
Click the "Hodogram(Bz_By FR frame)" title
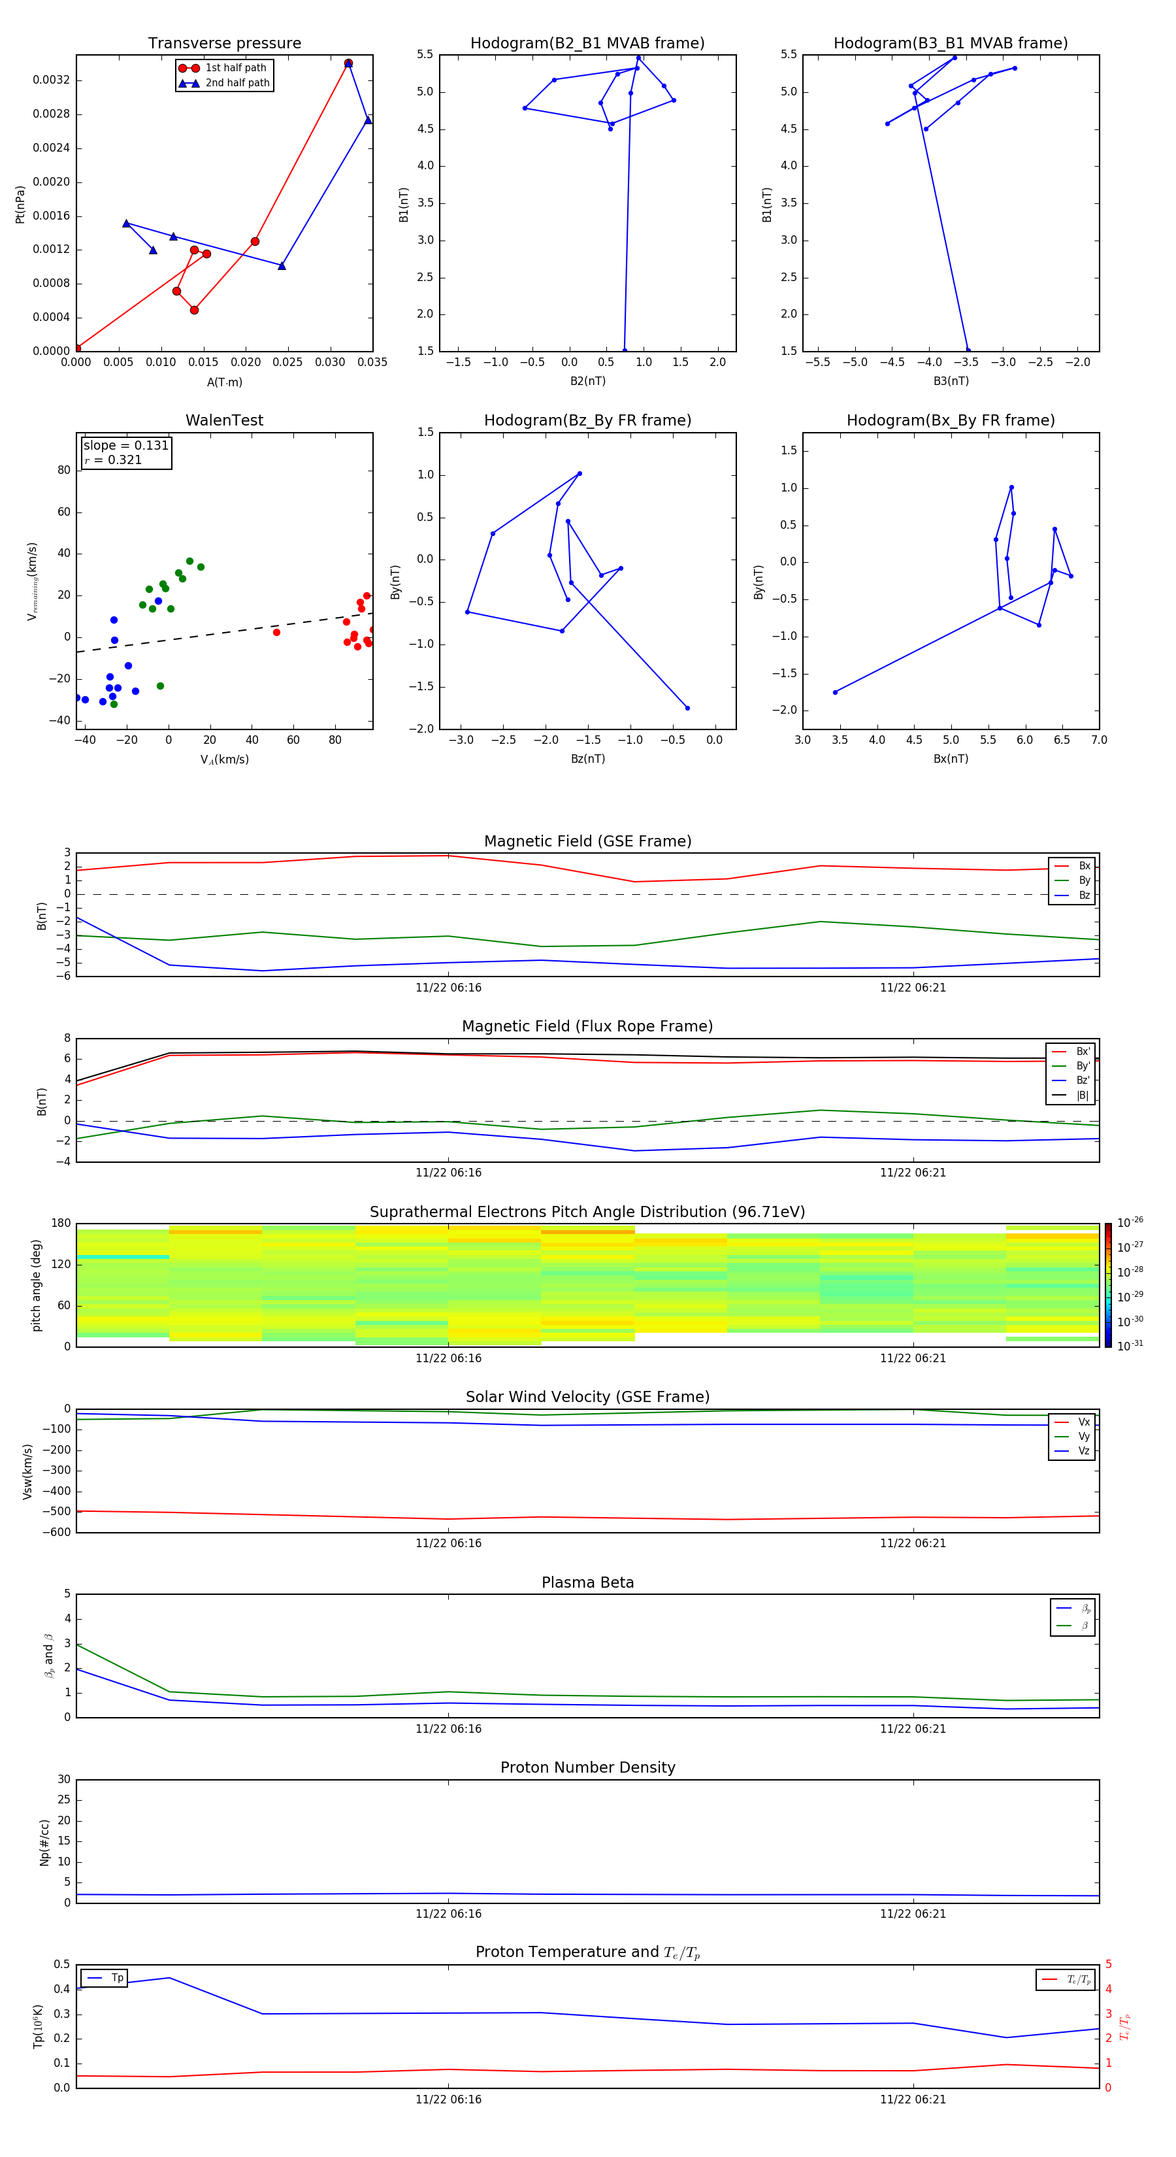click(x=587, y=420)
